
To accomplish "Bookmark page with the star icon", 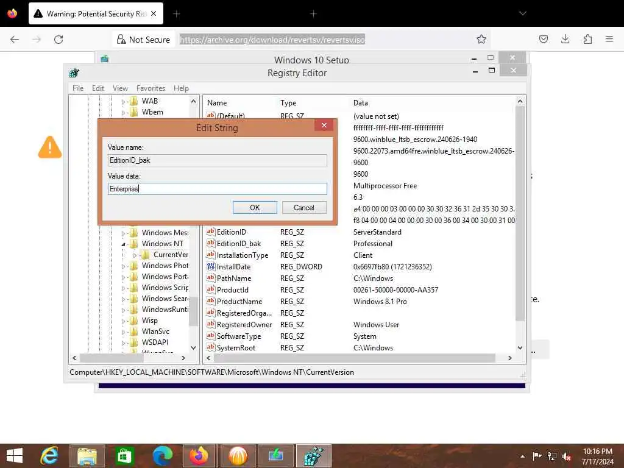I will click(x=481, y=39).
